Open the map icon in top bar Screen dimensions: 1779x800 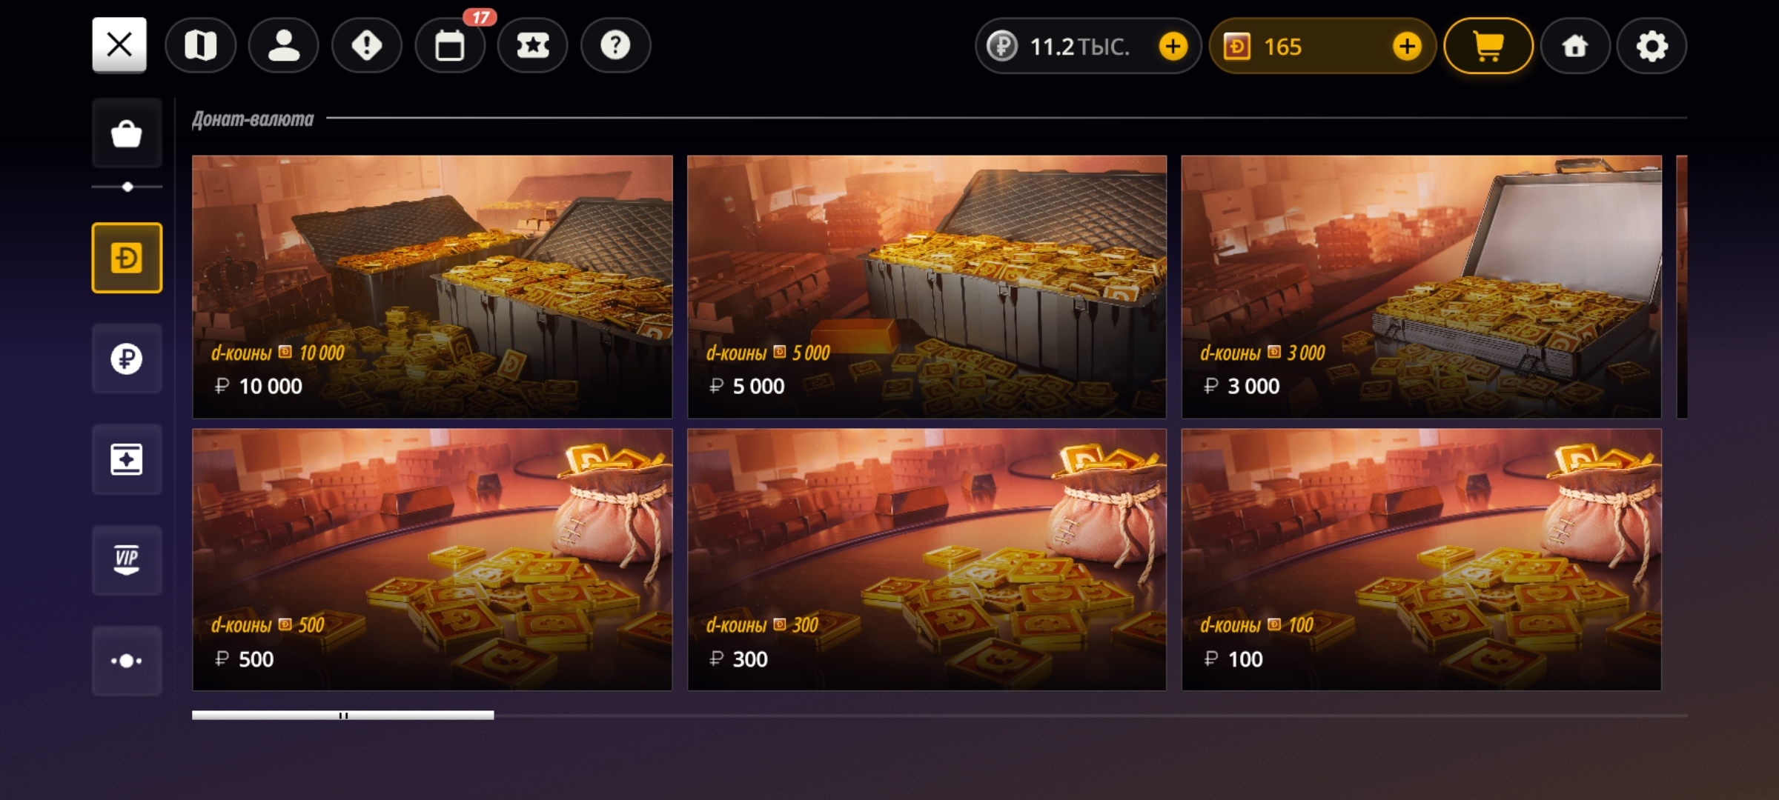[x=201, y=46]
